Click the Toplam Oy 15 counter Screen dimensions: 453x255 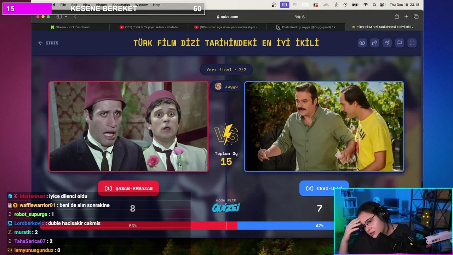point(226,159)
